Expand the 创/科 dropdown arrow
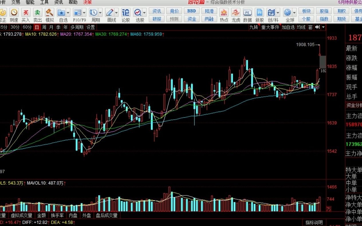This screenshot has height=226, width=362. click(x=278, y=13)
